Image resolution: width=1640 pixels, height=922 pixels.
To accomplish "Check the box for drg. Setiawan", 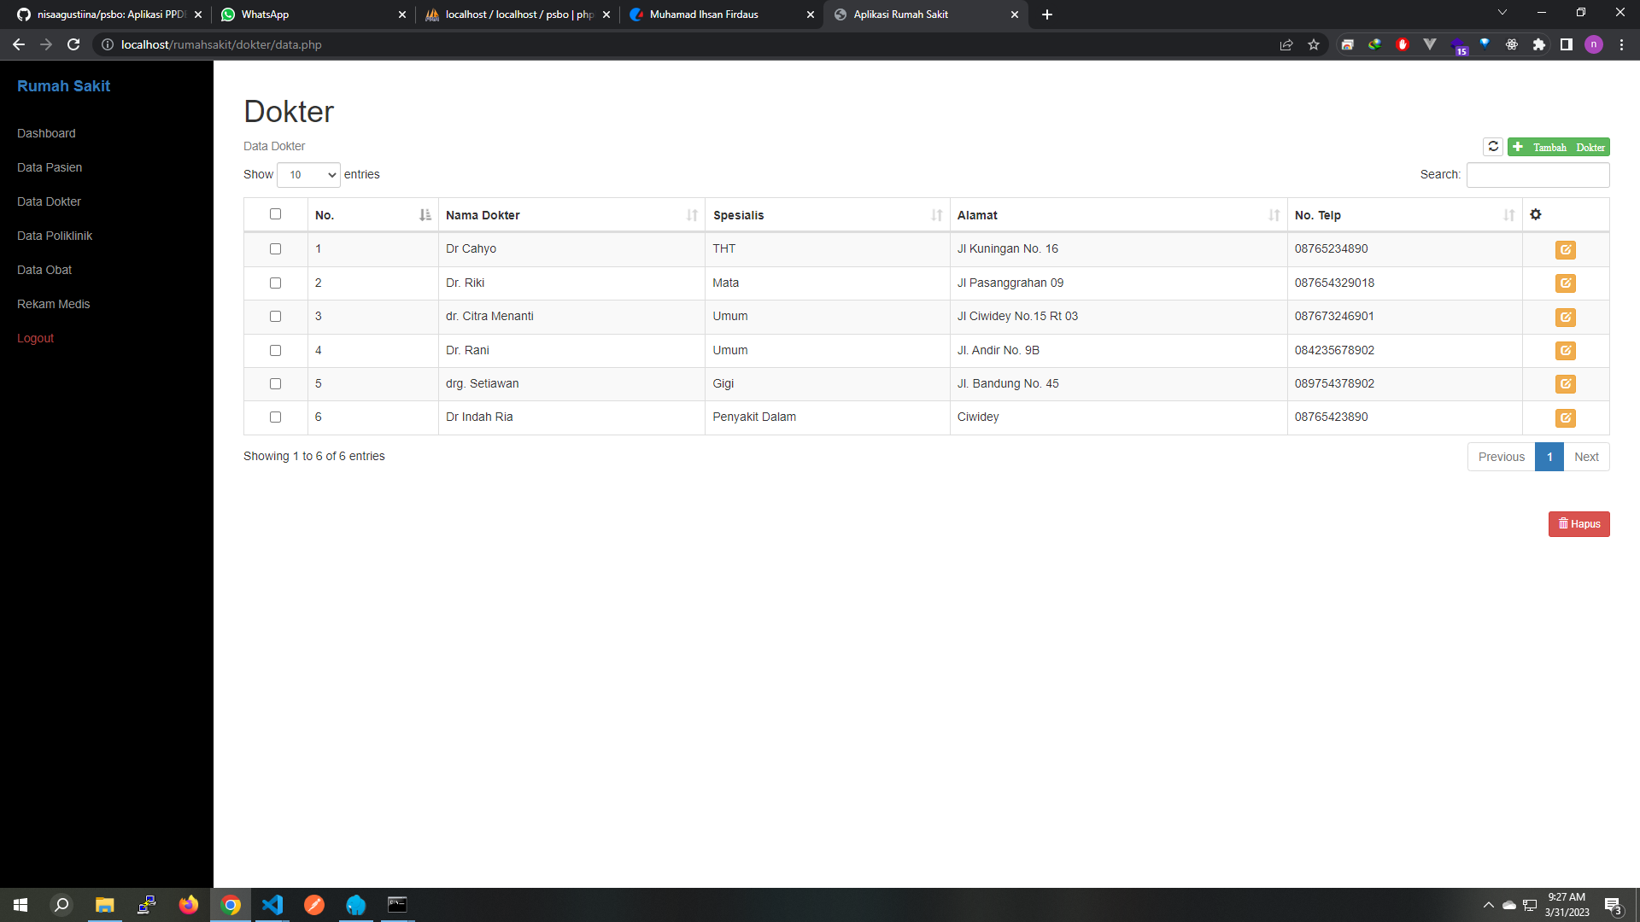I will pyautogui.click(x=275, y=383).
